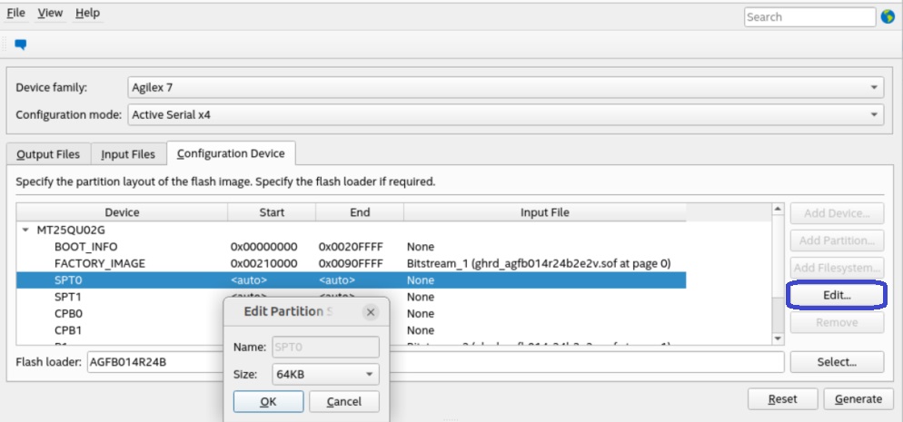Open the File menu
903x422 pixels.
[15, 14]
